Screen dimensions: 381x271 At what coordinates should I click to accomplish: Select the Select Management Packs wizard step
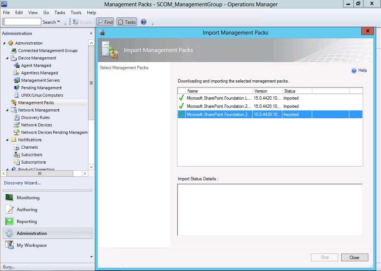click(124, 68)
